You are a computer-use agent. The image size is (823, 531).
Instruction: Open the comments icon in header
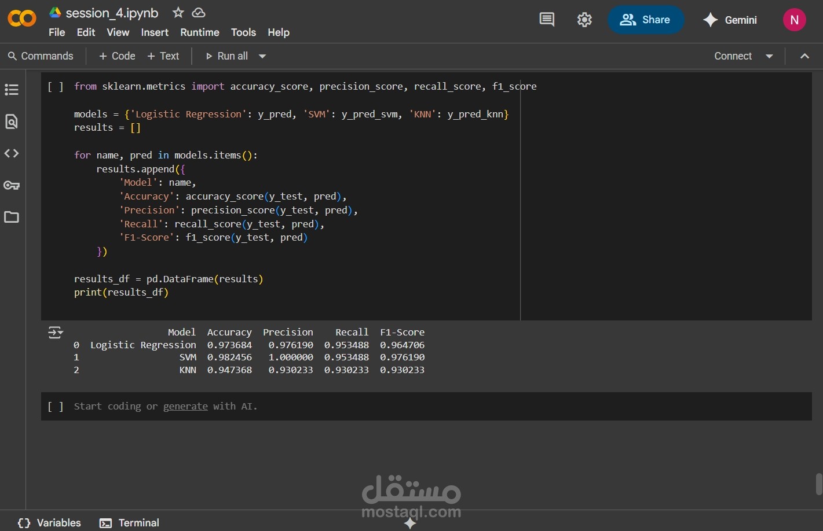click(547, 20)
